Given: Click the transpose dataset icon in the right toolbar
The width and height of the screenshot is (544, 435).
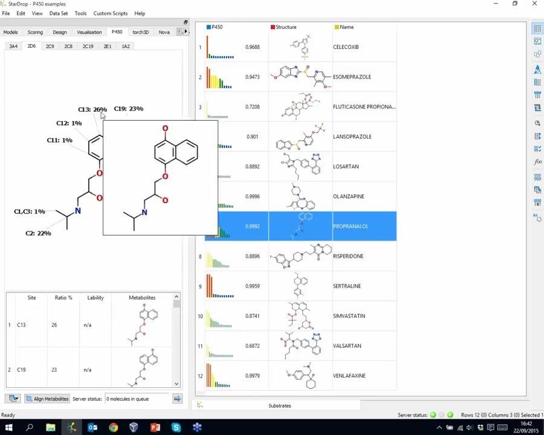Looking at the screenshot, I should [537, 108].
